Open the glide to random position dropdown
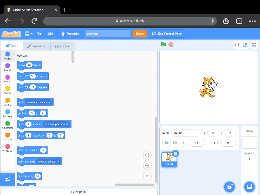260x195 pixels. 56,124
